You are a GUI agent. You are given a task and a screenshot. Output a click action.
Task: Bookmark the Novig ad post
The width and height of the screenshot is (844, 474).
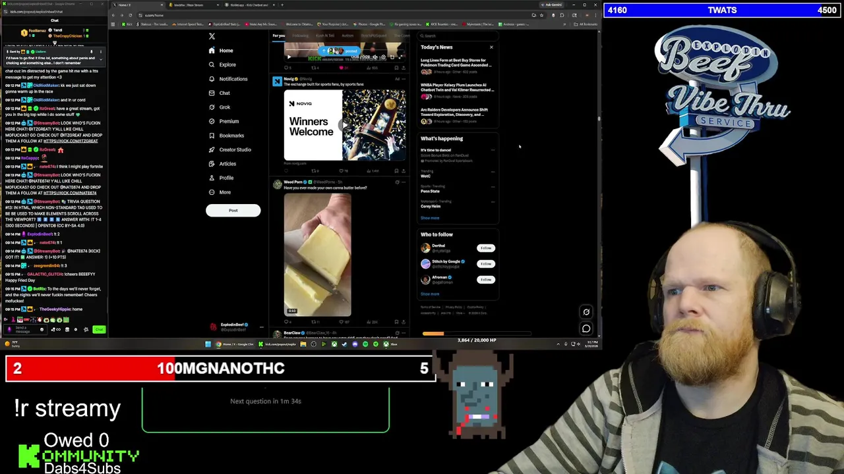(396, 171)
